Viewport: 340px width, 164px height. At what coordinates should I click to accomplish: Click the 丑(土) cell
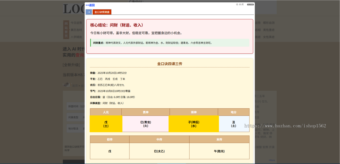tap(234, 124)
